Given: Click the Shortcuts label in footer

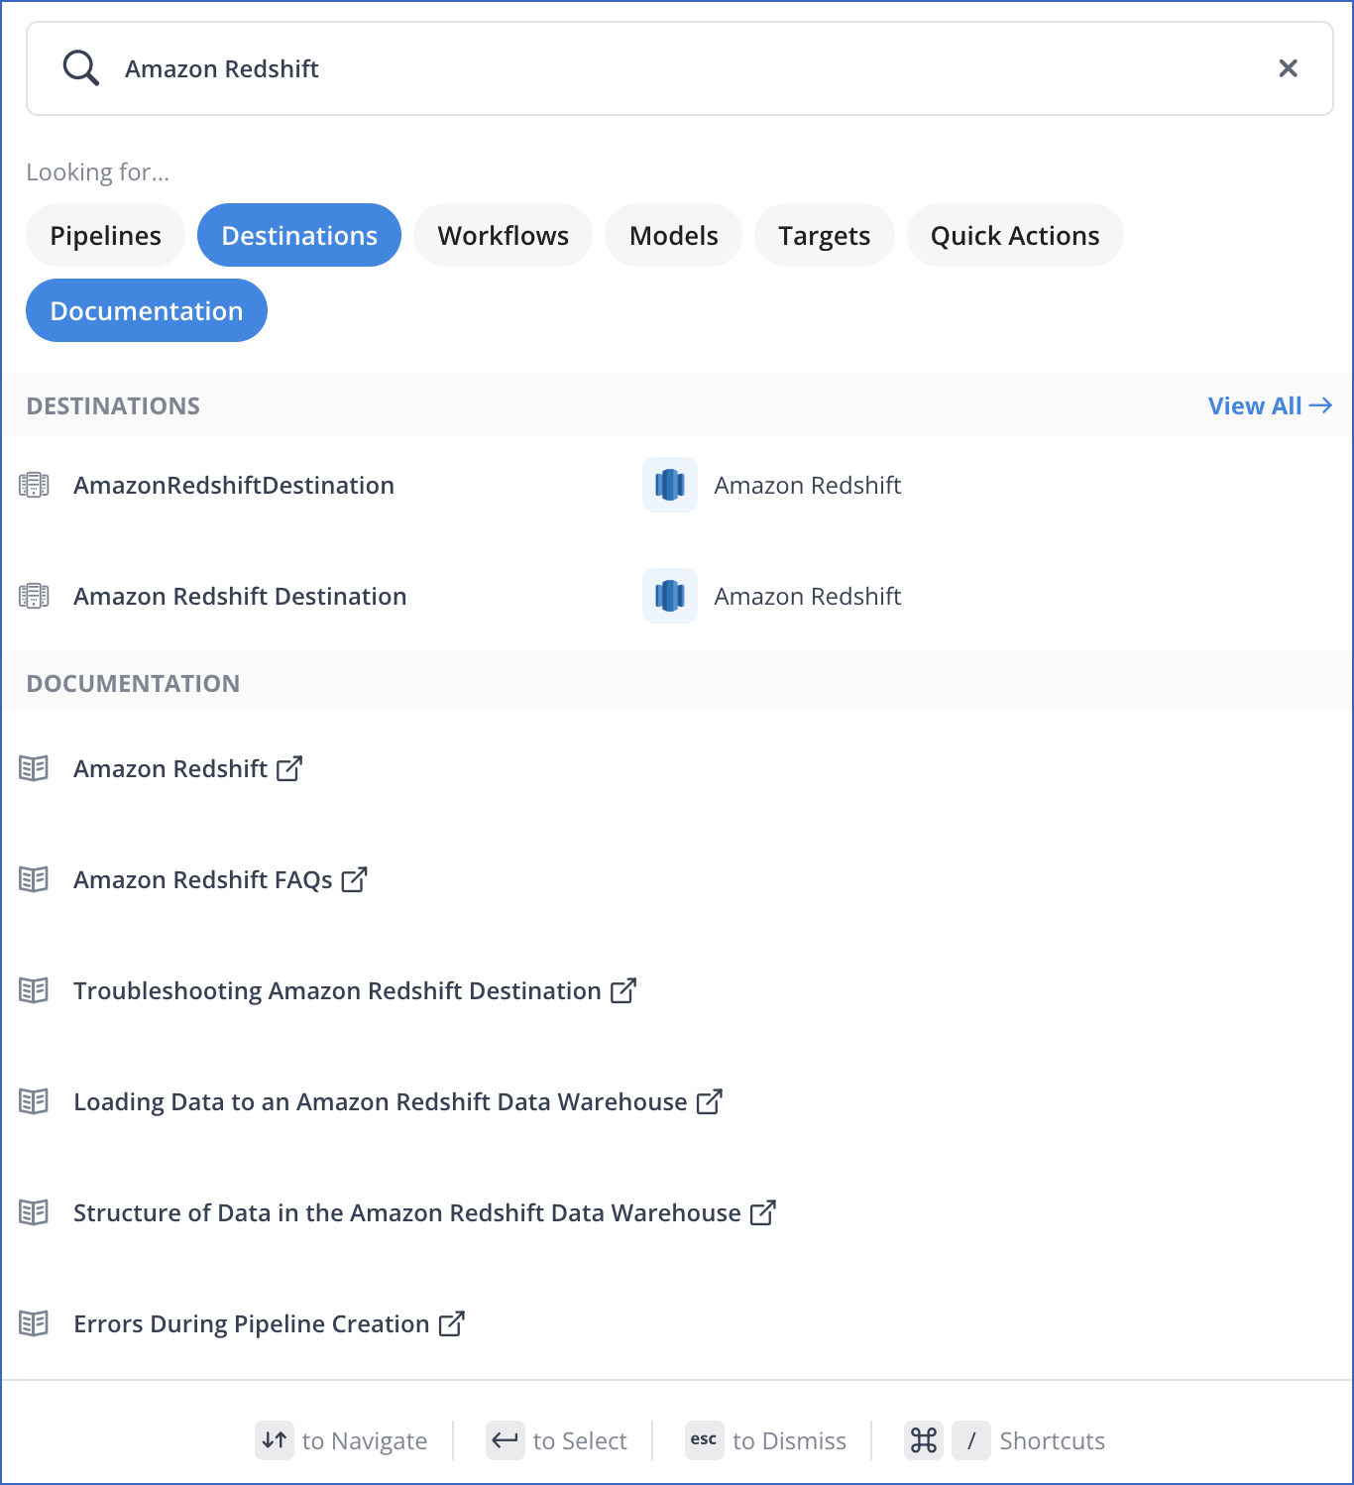Looking at the screenshot, I should 1052,1440.
